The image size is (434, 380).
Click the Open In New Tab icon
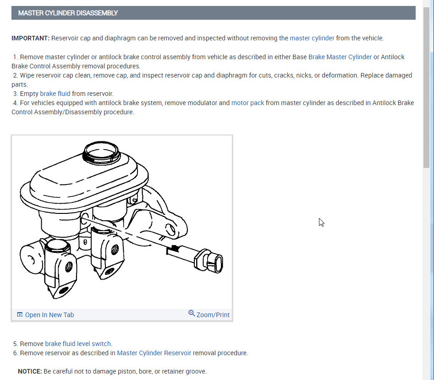[x=20, y=314]
